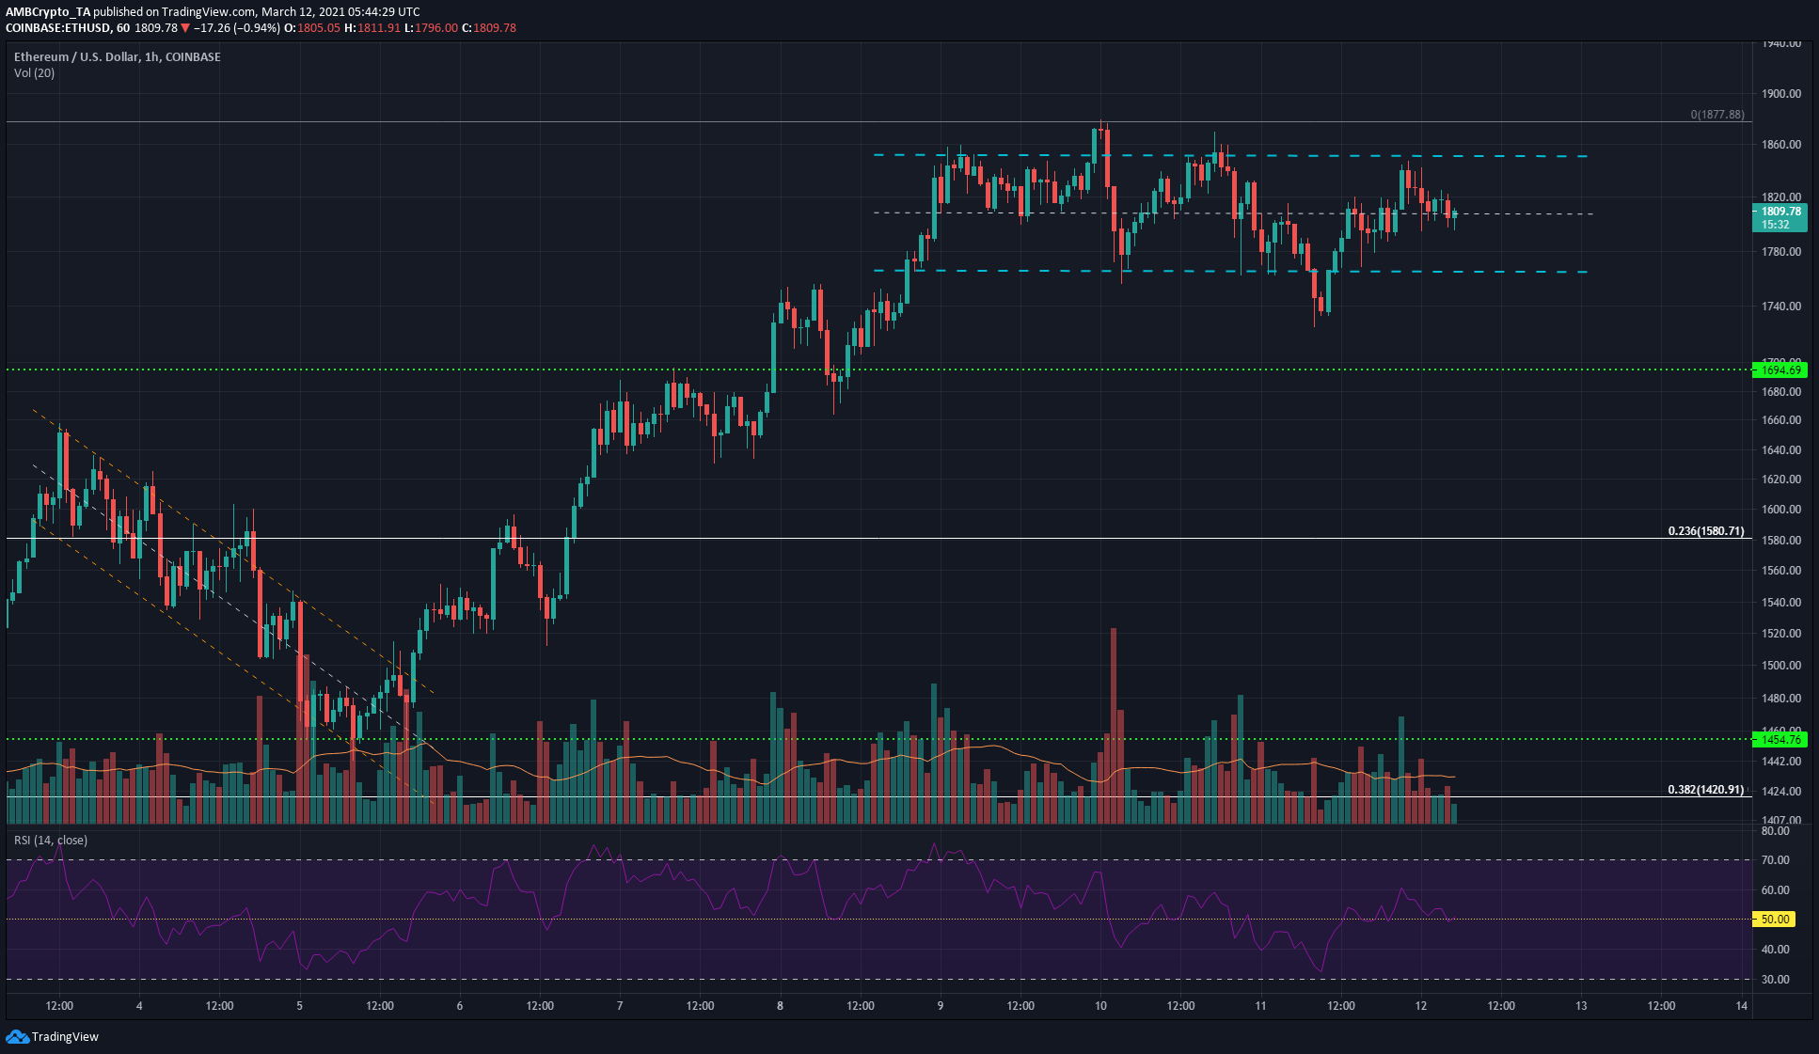The image size is (1819, 1054).
Task: Click date label 9 on time axis
Action: coord(941,1005)
